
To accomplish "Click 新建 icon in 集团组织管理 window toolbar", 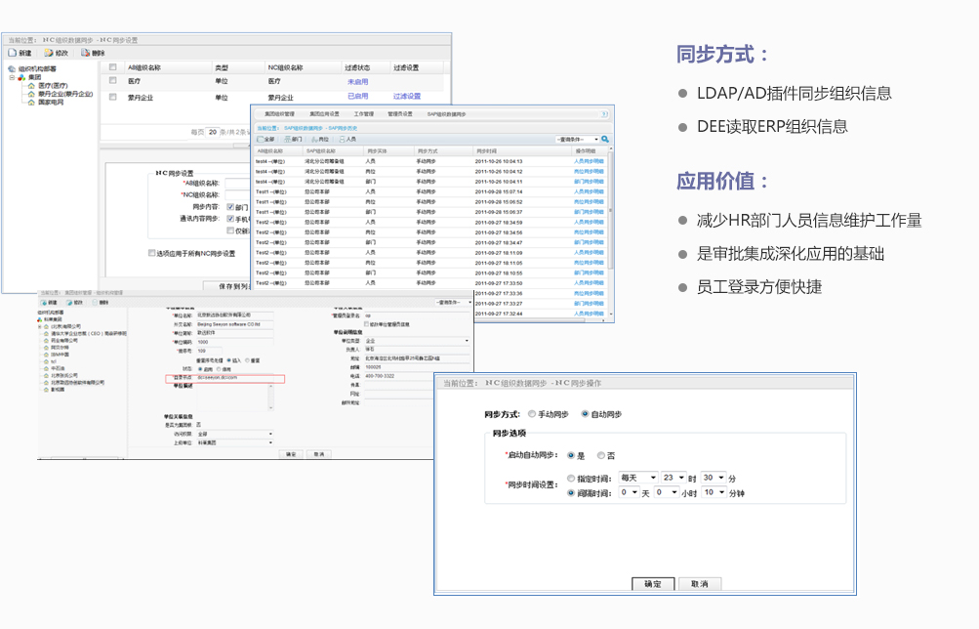I will click(x=45, y=303).
